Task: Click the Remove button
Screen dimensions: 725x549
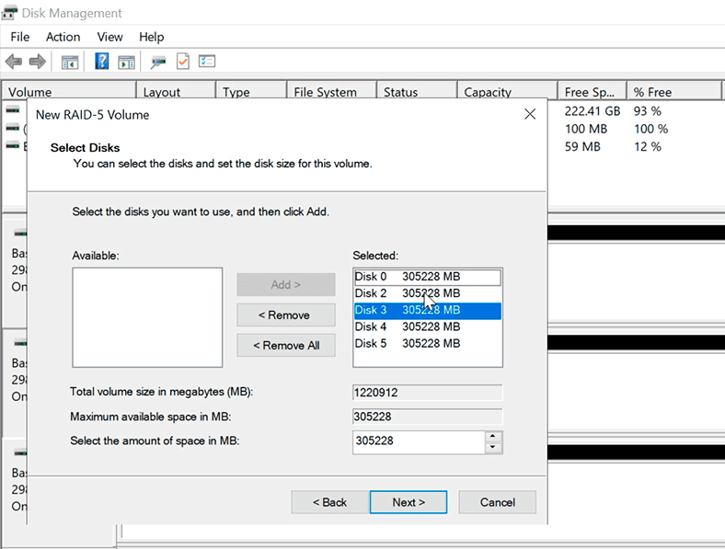Action: coord(286,315)
